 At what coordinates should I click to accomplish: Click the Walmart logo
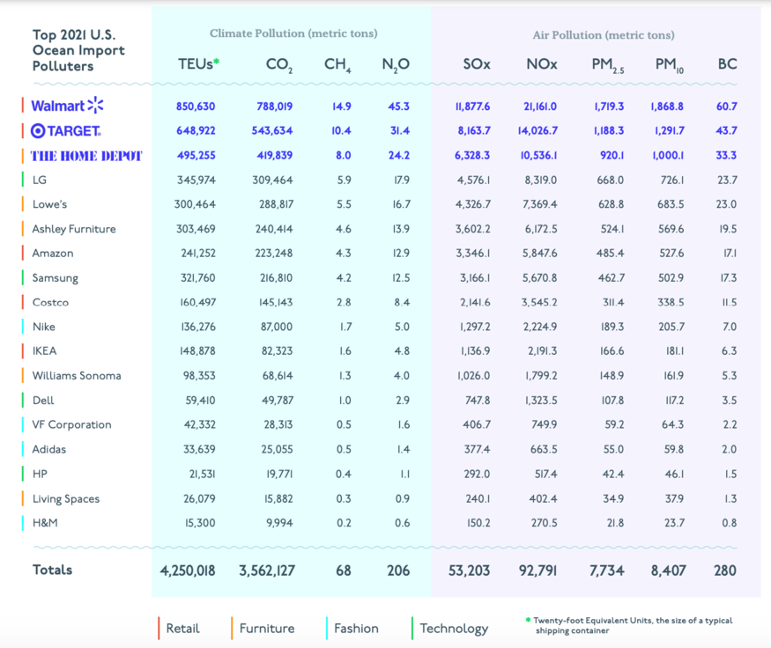pyautogui.click(x=67, y=106)
